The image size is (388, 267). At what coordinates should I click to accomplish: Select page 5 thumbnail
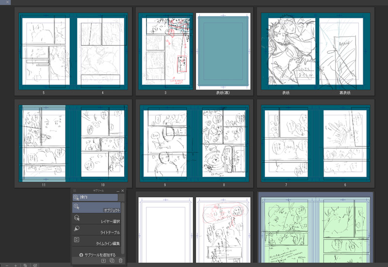point(46,51)
